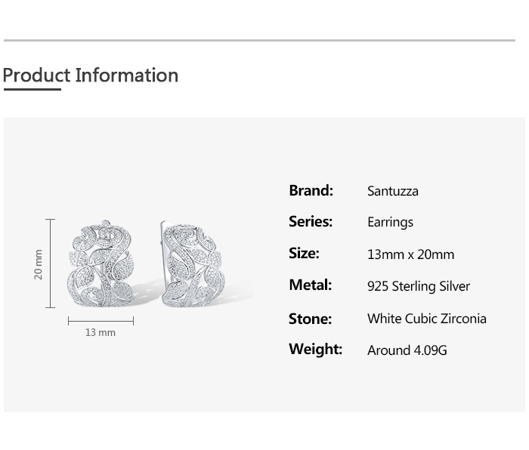Click the underline beneath Product Information
529x450 pixels.
coord(32,89)
